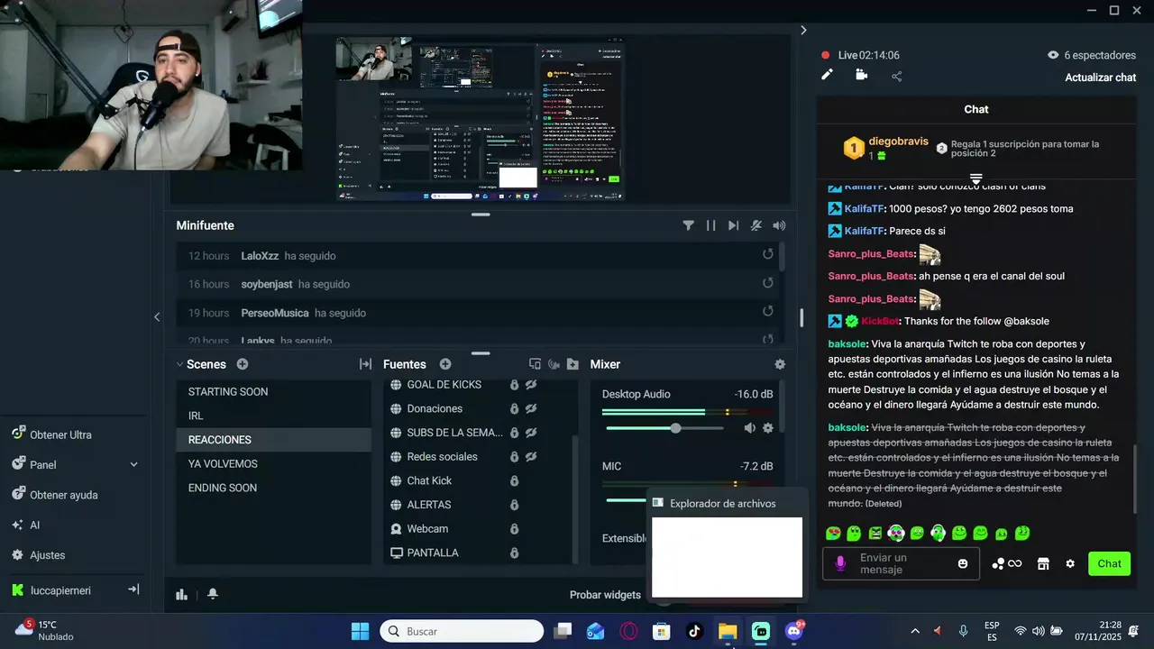Viewport: 1154px width, 649px height.
Task: Click the Minifuente filter funnel icon
Action: click(689, 225)
